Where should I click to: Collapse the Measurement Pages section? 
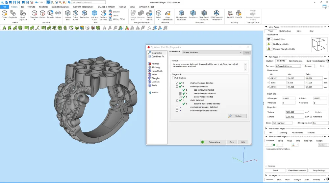[x=266, y=136]
